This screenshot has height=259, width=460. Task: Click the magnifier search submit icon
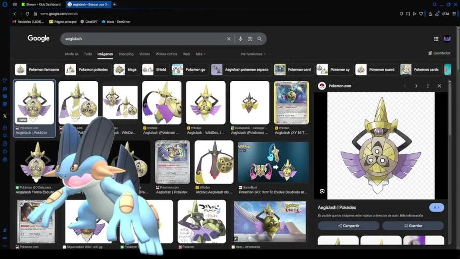[x=260, y=39]
